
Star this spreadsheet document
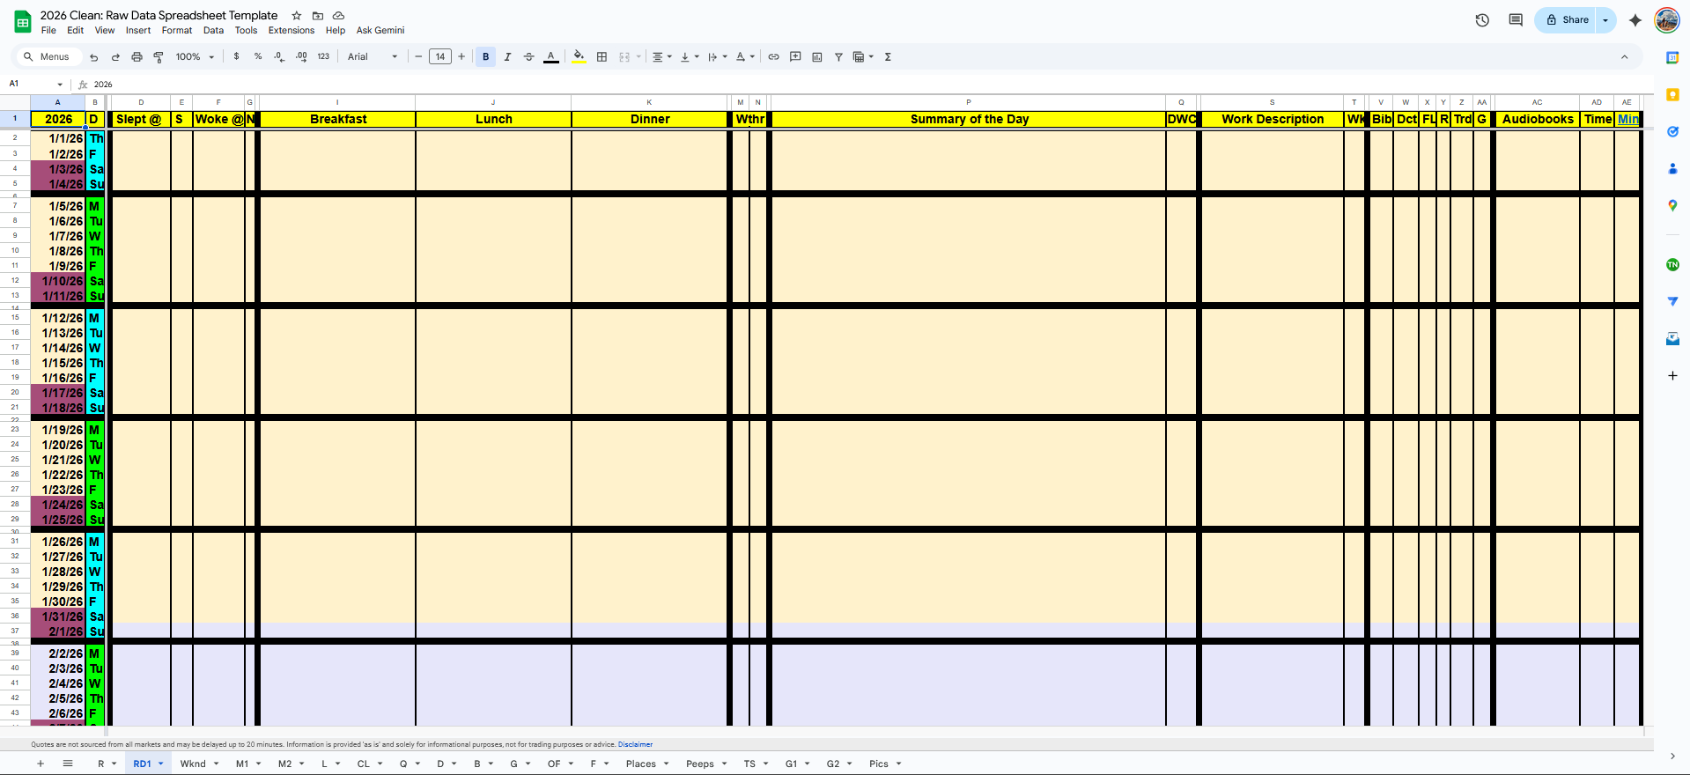(297, 16)
